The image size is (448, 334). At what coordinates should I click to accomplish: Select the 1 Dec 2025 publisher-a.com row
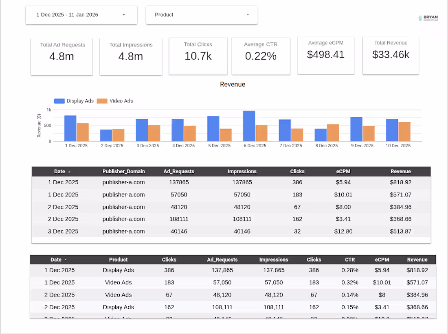pos(231,182)
